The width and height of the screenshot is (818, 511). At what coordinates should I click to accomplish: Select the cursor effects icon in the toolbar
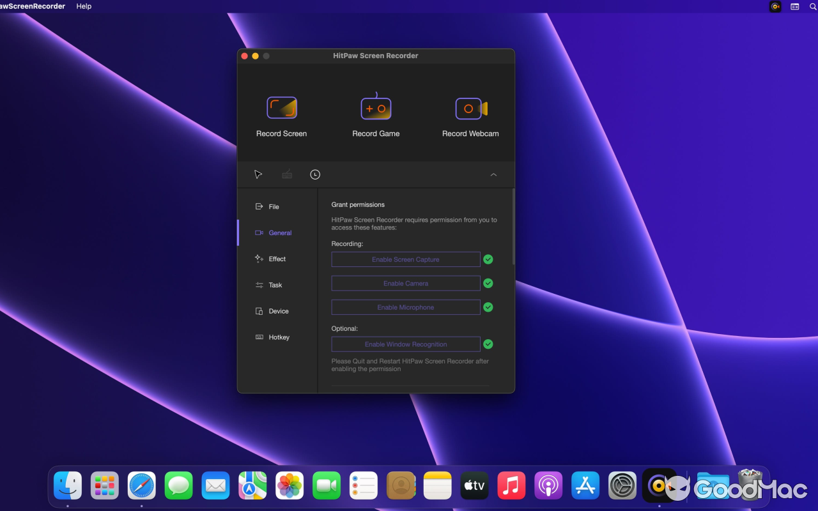coord(258,174)
